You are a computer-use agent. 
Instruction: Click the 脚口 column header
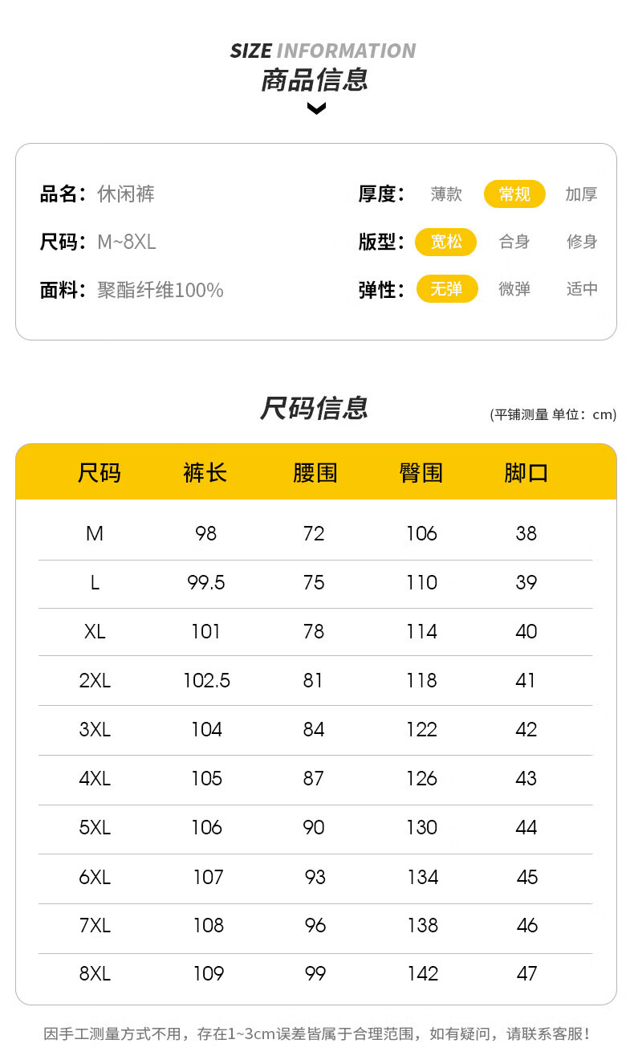point(526,473)
